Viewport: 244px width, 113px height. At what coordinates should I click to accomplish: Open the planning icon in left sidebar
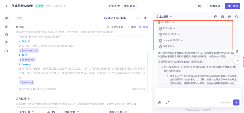point(6,18)
